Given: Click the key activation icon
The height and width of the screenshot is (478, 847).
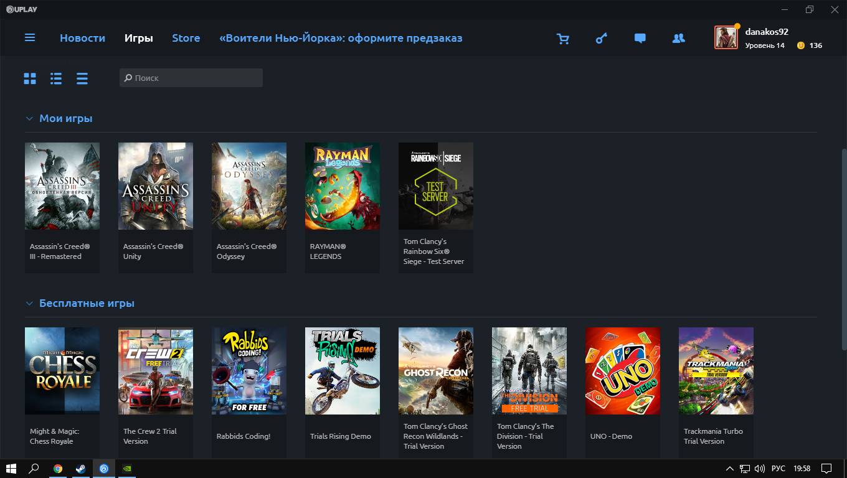Looking at the screenshot, I should tap(601, 39).
